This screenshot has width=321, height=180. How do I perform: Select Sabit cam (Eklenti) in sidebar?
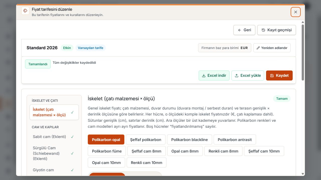click(54, 137)
